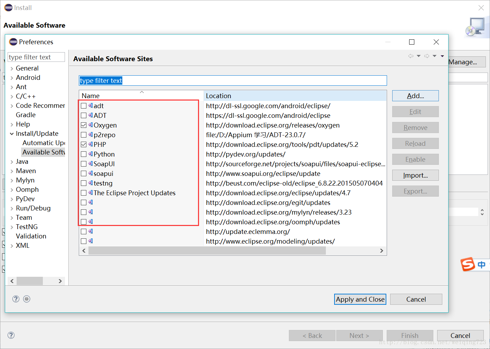Click the forward navigation arrow in Preferences header
The height and width of the screenshot is (349, 490).
click(427, 56)
